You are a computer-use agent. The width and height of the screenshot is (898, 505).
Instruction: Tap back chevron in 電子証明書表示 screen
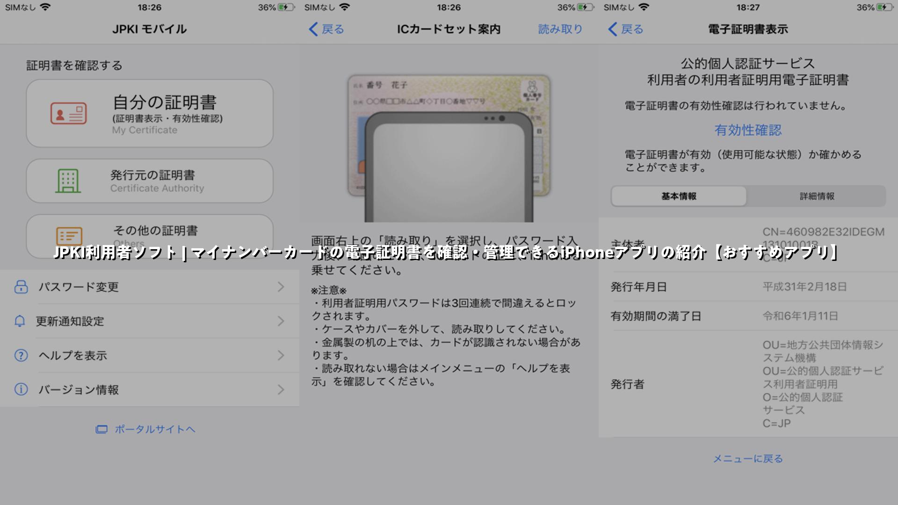point(613,29)
